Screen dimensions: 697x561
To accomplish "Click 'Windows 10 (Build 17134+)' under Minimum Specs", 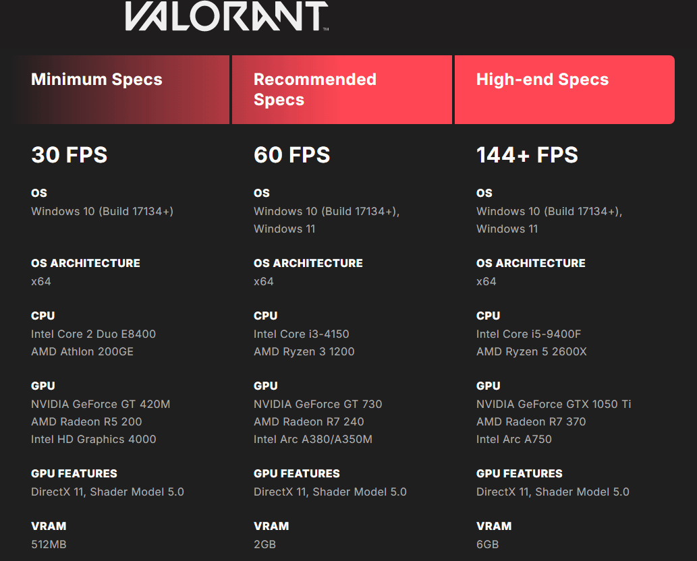I will [103, 212].
